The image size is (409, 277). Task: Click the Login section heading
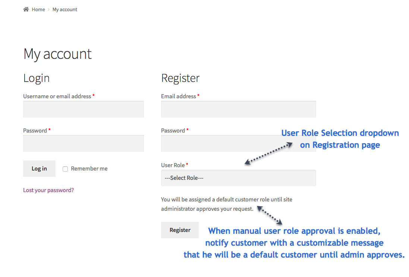(36, 78)
